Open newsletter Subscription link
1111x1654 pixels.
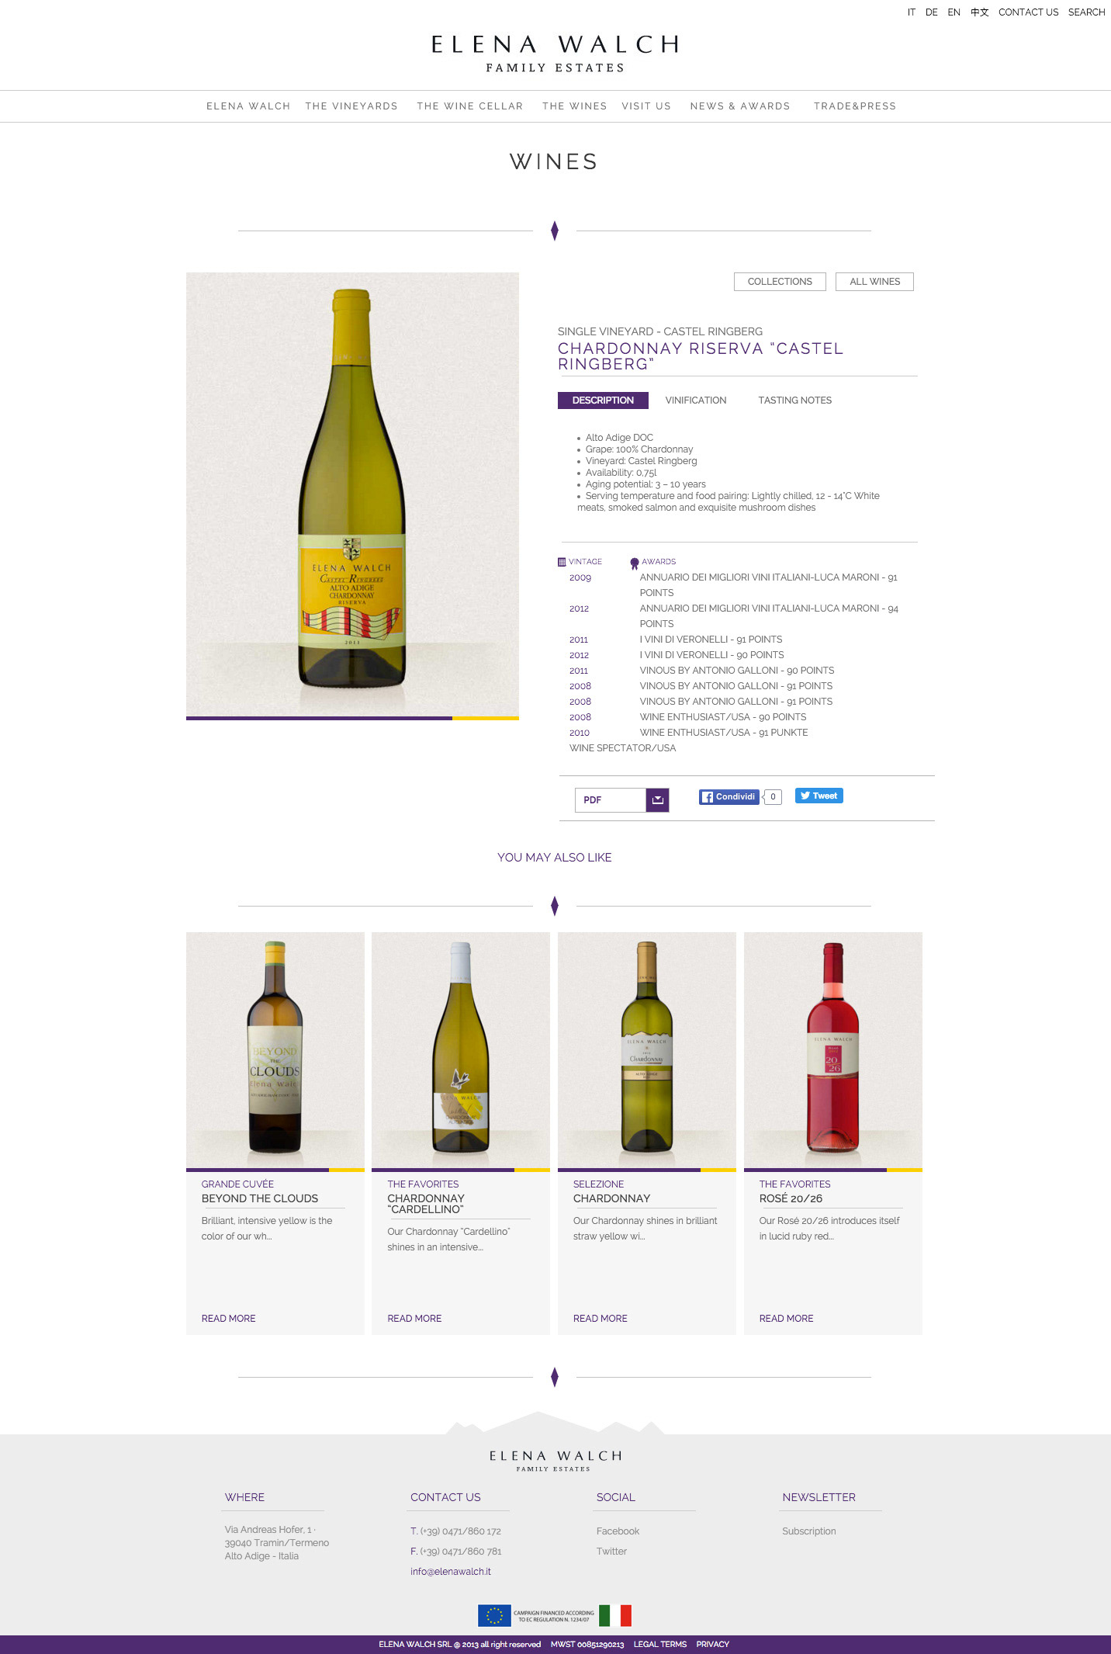point(809,1531)
